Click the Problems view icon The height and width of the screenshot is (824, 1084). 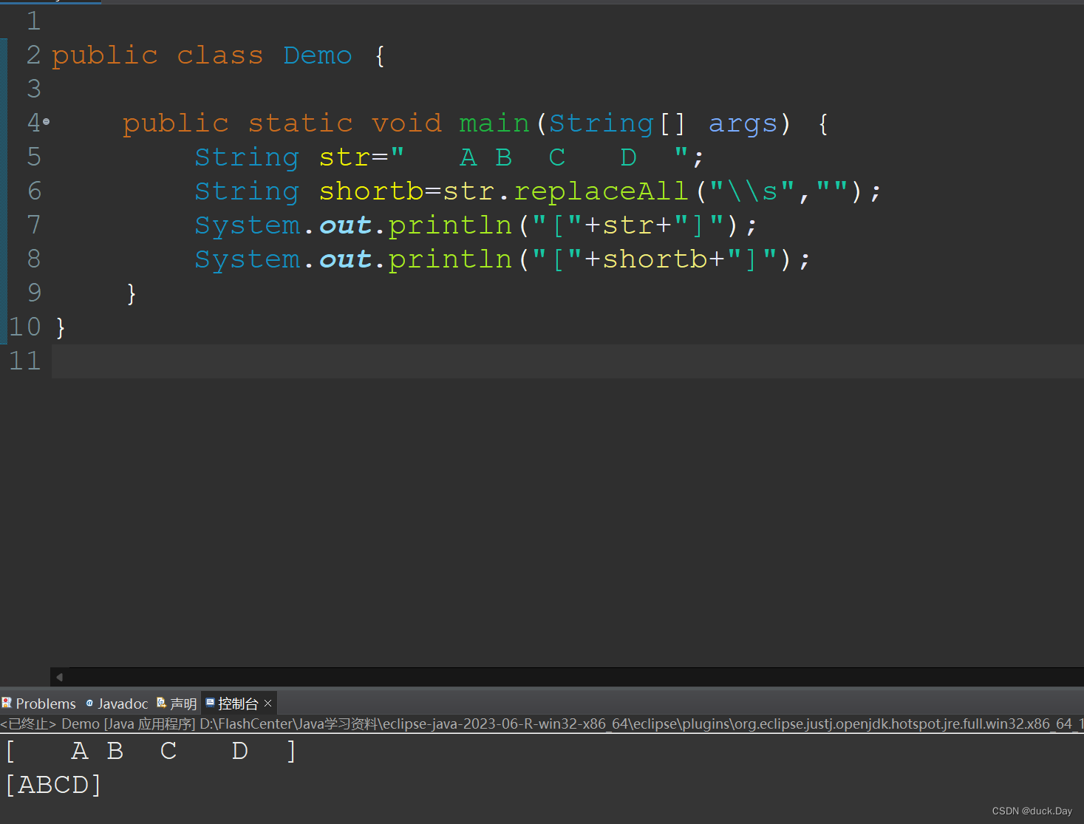7,703
